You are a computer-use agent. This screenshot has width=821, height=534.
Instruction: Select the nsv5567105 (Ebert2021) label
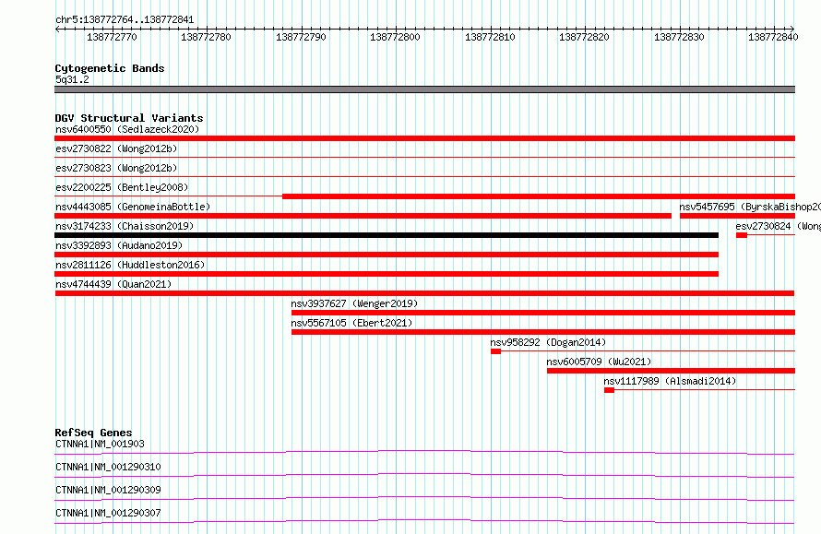tap(351, 323)
